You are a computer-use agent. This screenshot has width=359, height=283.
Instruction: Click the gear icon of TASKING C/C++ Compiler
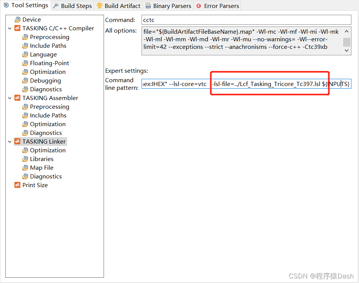pyautogui.click(x=17, y=28)
